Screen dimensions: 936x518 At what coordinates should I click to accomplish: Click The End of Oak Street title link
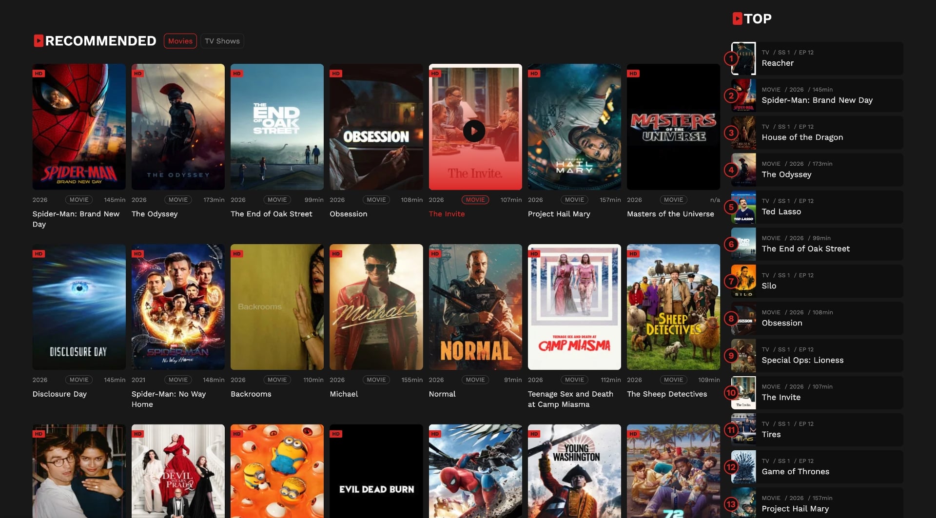[x=271, y=214]
